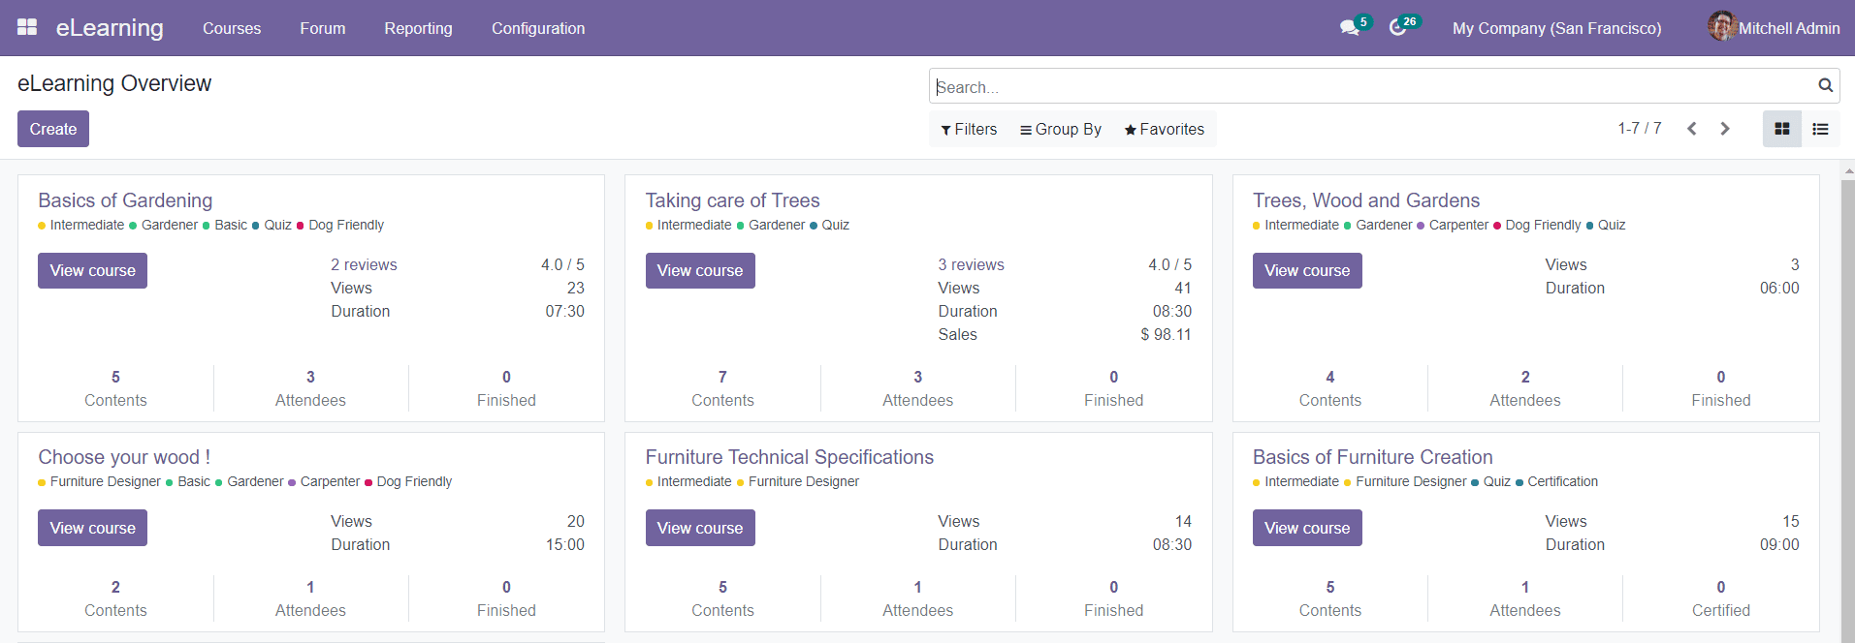1855x643 pixels.
Task: Open Basics of Furniture Creation card title
Action: pos(1372,457)
